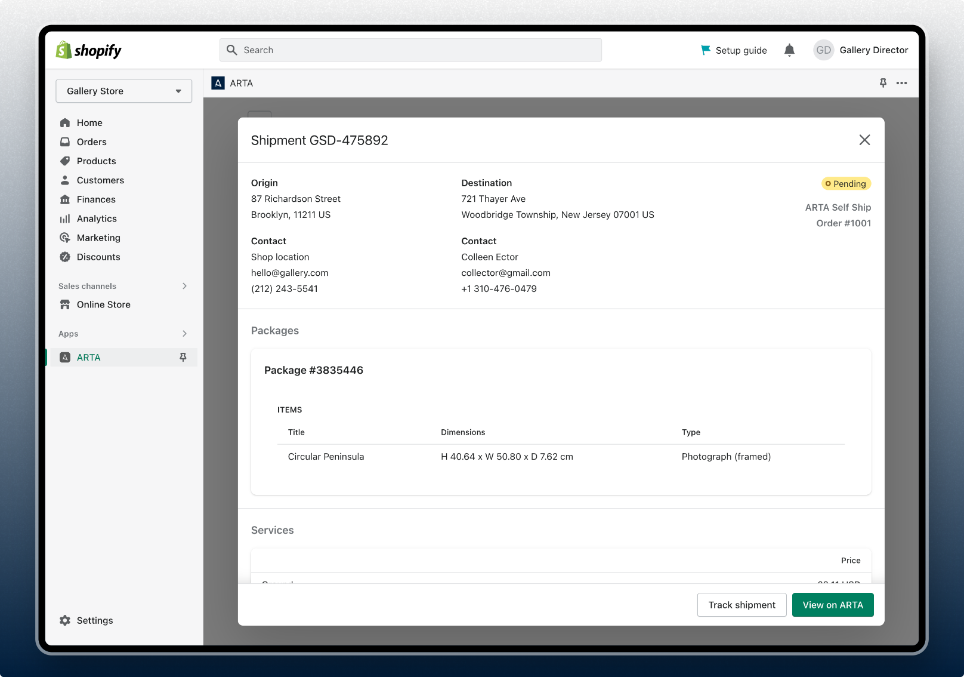This screenshot has height=677, width=964.
Task: Close the Shipment GSD-475892 dialog
Action: tap(864, 140)
